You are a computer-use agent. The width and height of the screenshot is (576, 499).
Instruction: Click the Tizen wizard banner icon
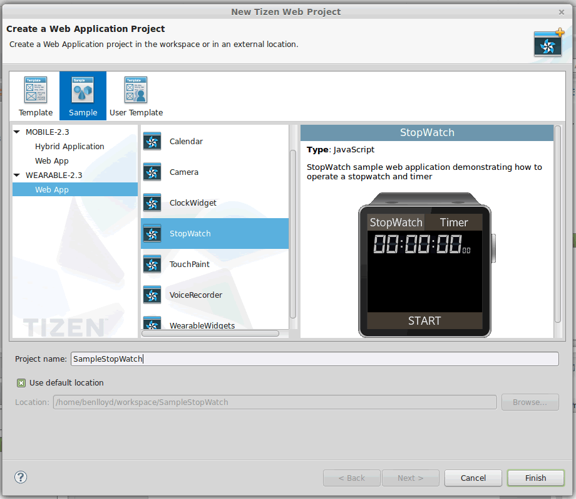coord(549,43)
